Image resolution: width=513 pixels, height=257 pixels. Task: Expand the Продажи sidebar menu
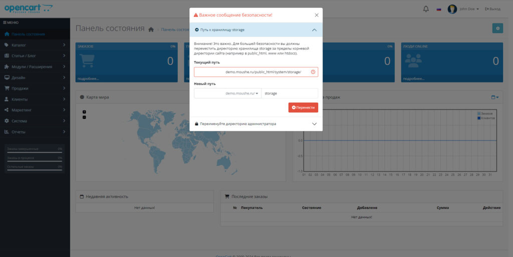click(x=35, y=88)
